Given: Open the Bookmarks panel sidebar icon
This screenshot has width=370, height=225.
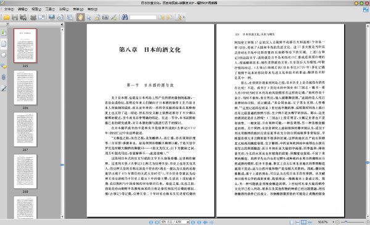Looking at the screenshot, I should [x=4, y=32].
